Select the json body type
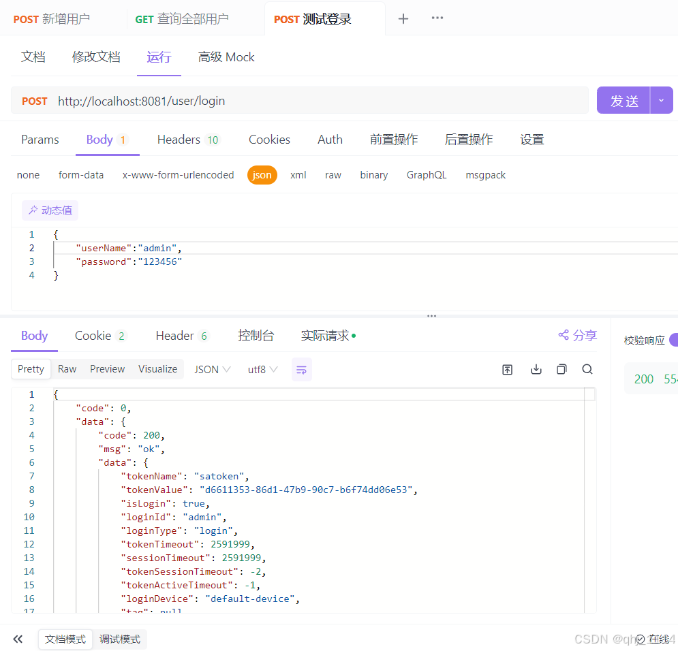 262,175
